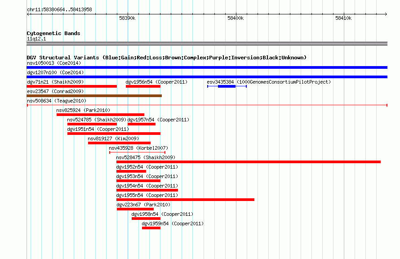Open dgv1959n54 (Cooper2011) label
The height and width of the screenshot is (259, 400).
[173, 223]
